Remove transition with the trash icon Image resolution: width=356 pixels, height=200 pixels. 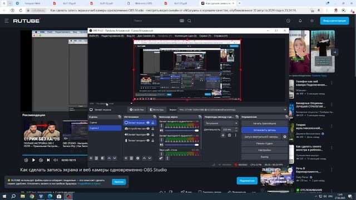[x=229, y=135]
